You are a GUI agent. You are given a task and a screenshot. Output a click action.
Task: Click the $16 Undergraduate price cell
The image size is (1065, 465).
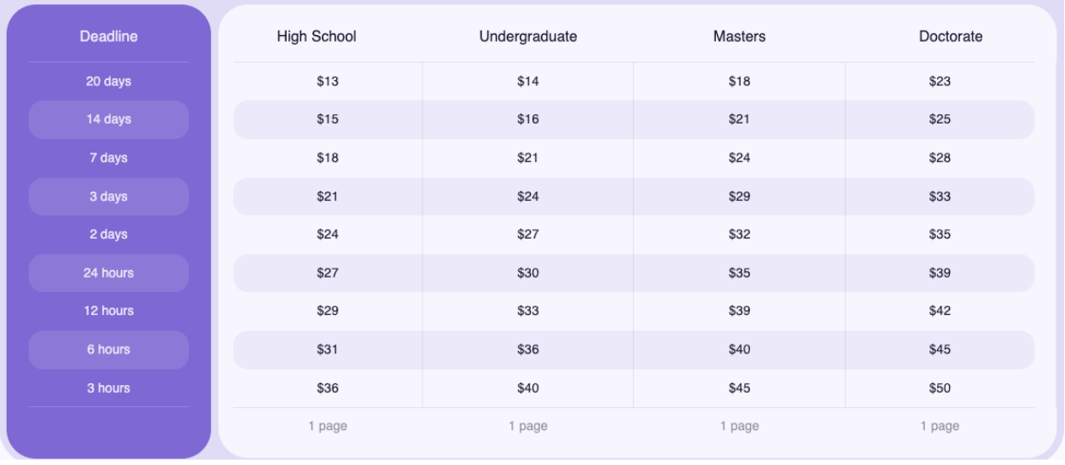pyautogui.click(x=528, y=119)
